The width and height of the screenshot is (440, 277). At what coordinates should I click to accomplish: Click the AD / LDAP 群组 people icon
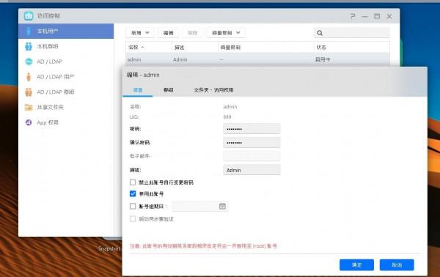(x=29, y=92)
